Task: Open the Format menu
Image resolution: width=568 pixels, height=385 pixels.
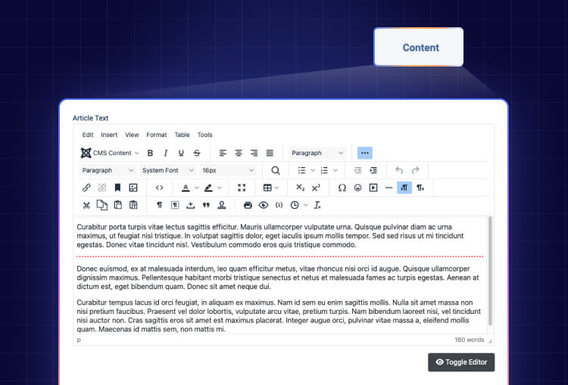Action: point(157,135)
